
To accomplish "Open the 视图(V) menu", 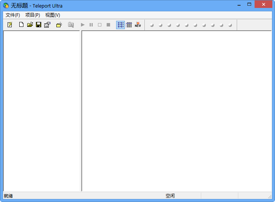I will click(53, 15).
